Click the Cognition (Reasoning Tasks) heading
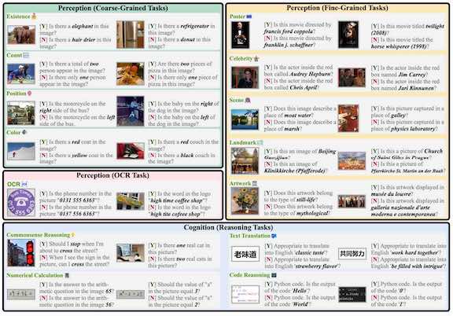This screenshot has width=453, height=316. click(228, 227)
